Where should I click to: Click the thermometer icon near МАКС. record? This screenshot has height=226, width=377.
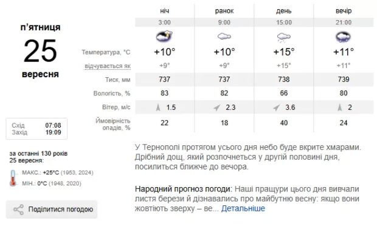[x=13, y=178]
